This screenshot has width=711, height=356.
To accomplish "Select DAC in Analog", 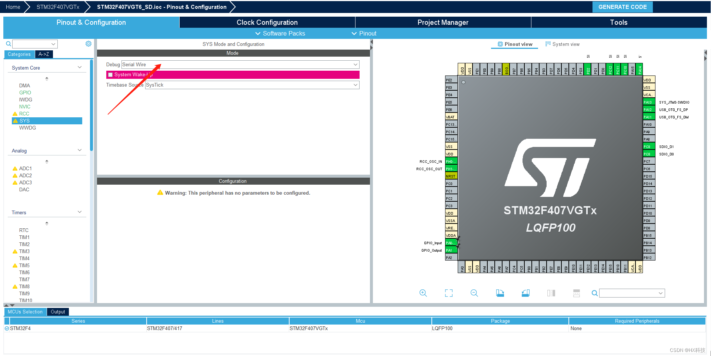I will click(24, 189).
